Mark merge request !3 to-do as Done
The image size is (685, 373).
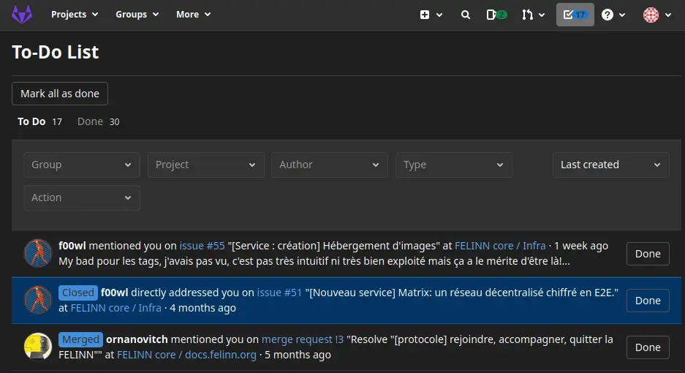click(x=648, y=347)
